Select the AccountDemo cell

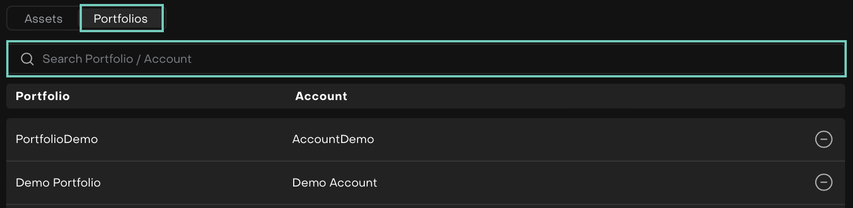click(x=333, y=139)
